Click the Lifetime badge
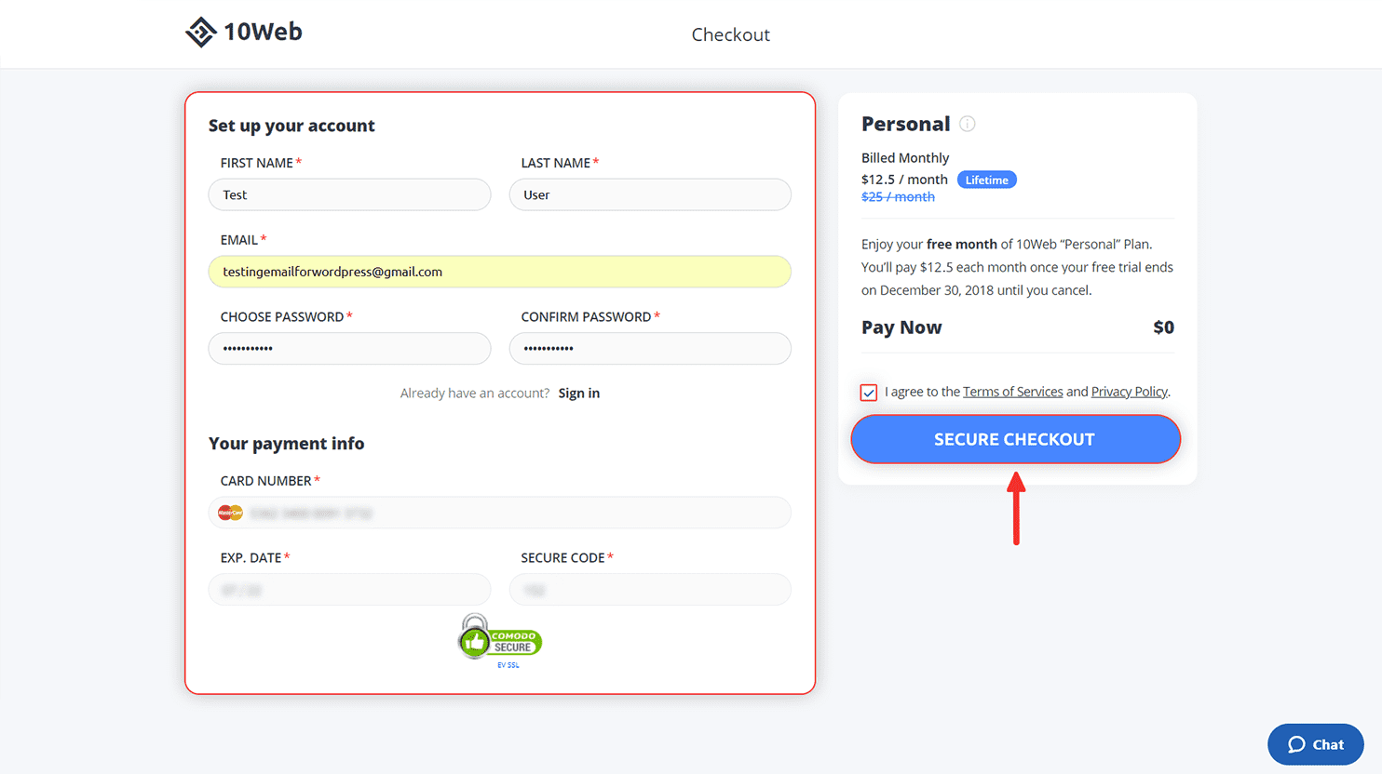 986,180
